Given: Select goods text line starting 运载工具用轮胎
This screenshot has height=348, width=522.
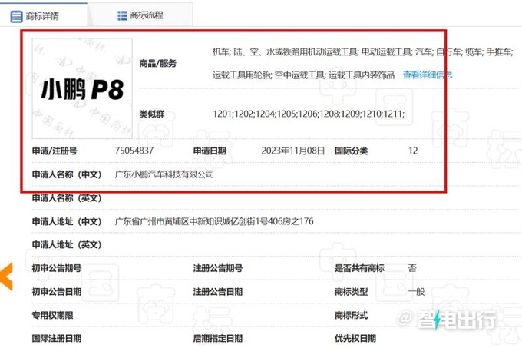Looking at the screenshot, I should [304, 75].
